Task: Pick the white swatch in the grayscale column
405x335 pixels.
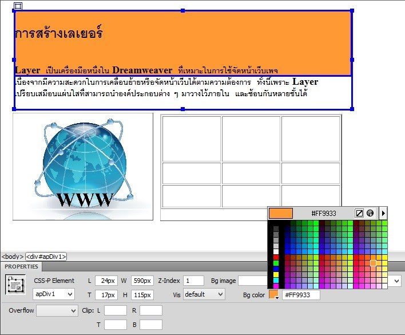Action: (x=276, y=252)
